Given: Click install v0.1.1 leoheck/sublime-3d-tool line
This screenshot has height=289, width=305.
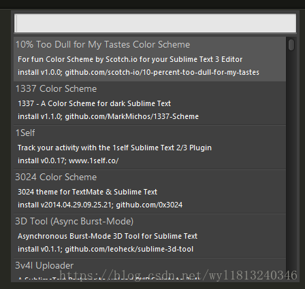Looking at the screenshot, I should (106, 249).
